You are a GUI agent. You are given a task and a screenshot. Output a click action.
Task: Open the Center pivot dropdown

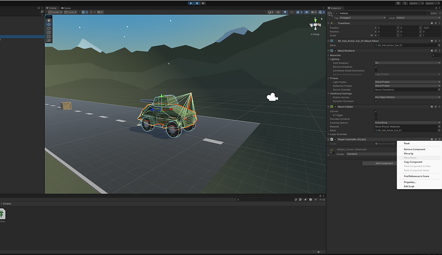click(x=55, y=12)
